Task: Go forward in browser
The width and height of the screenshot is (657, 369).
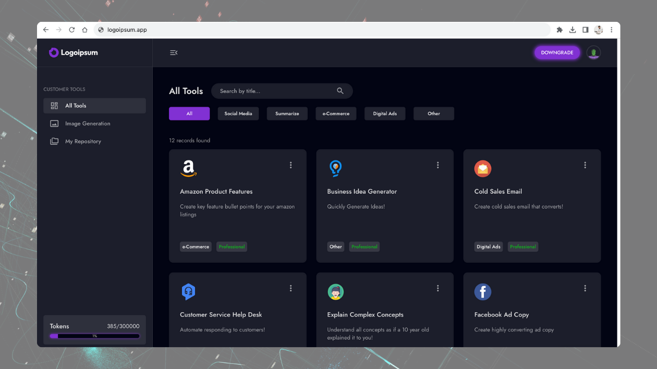Action: pos(59,30)
